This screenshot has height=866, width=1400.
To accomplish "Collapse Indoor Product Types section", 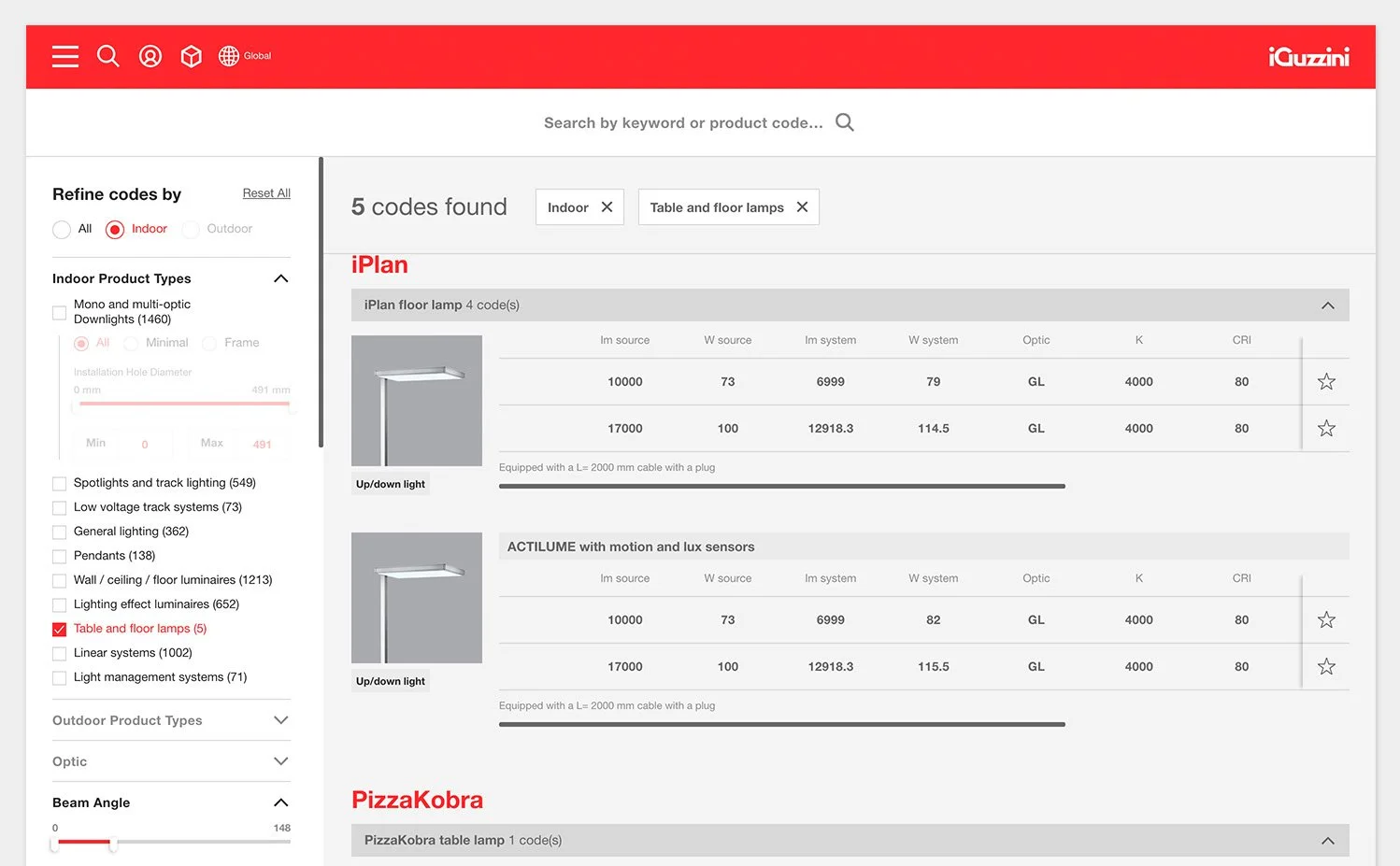I will click(x=280, y=278).
